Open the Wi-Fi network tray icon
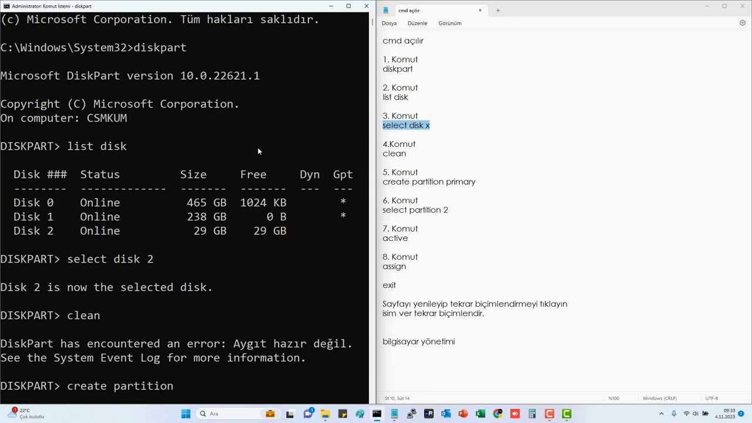Image resolution: width=752 pixels, height=423 pixels. (x=686, y=414)
